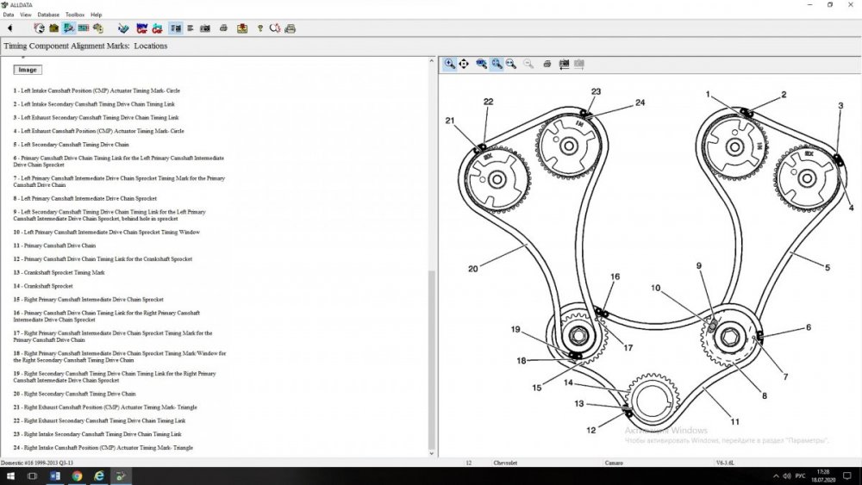This screenshot has height=485, width=862.
Task: Click the back arrow in main toolbar
Action: click(x=9, y=28)
